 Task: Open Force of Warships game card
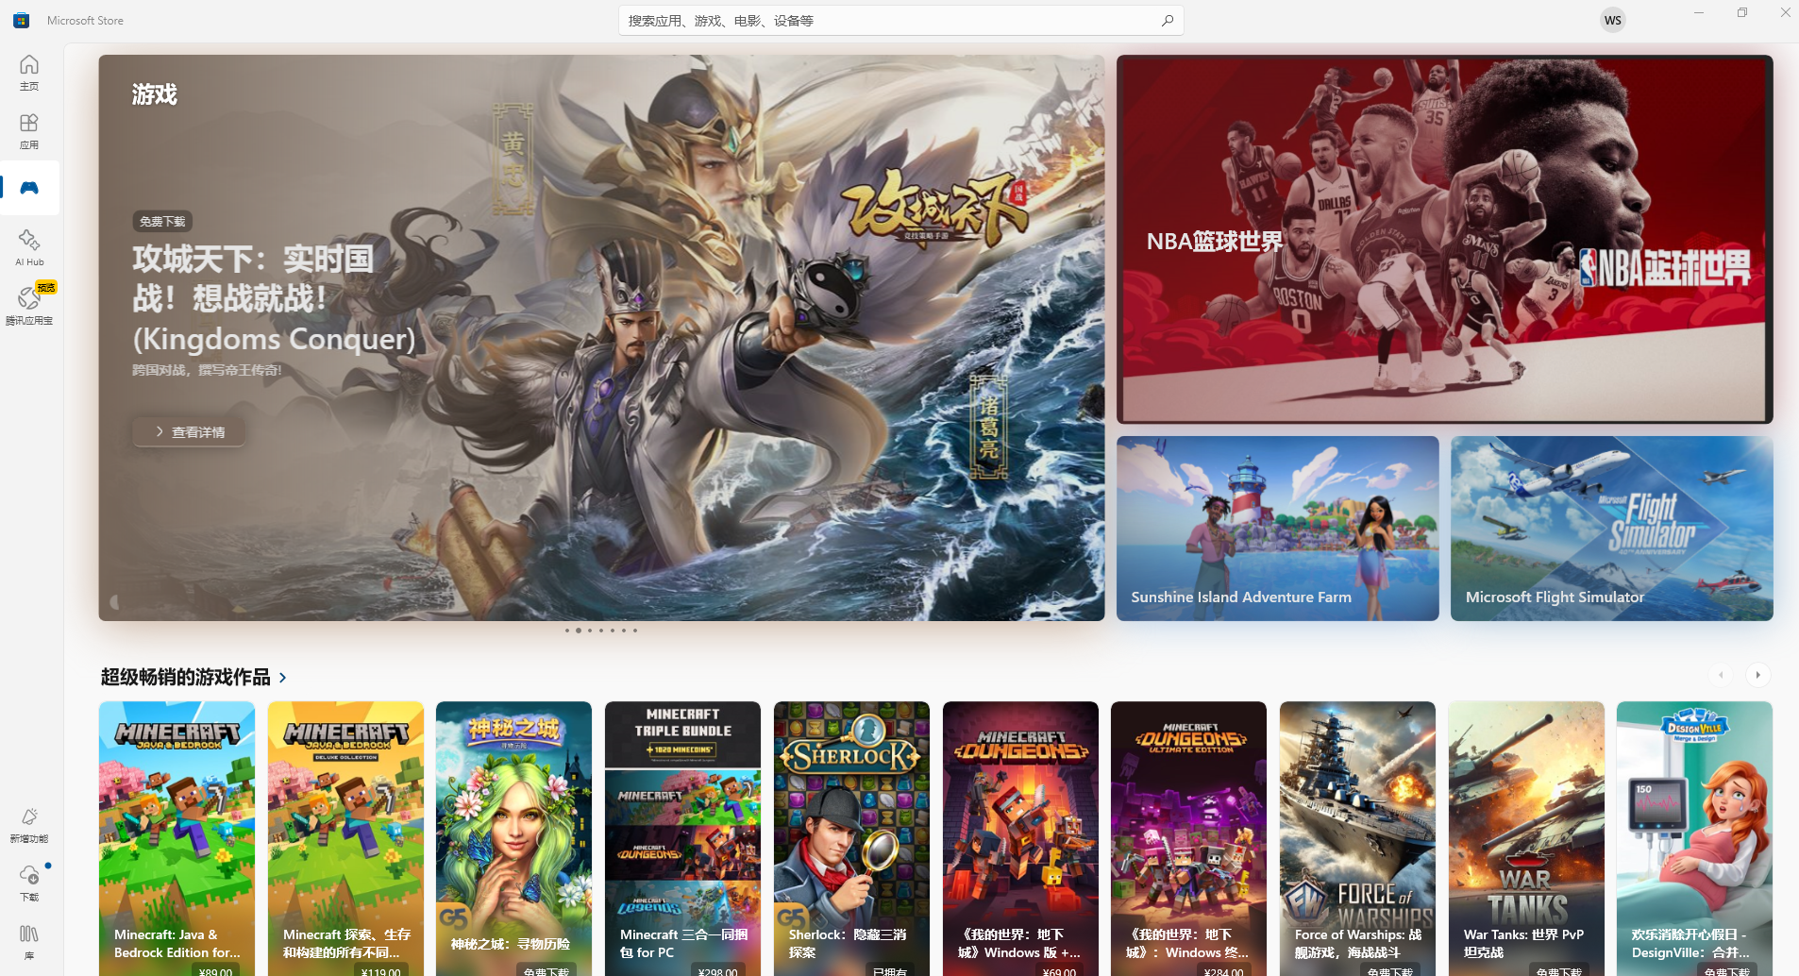tap(1357, 838)
